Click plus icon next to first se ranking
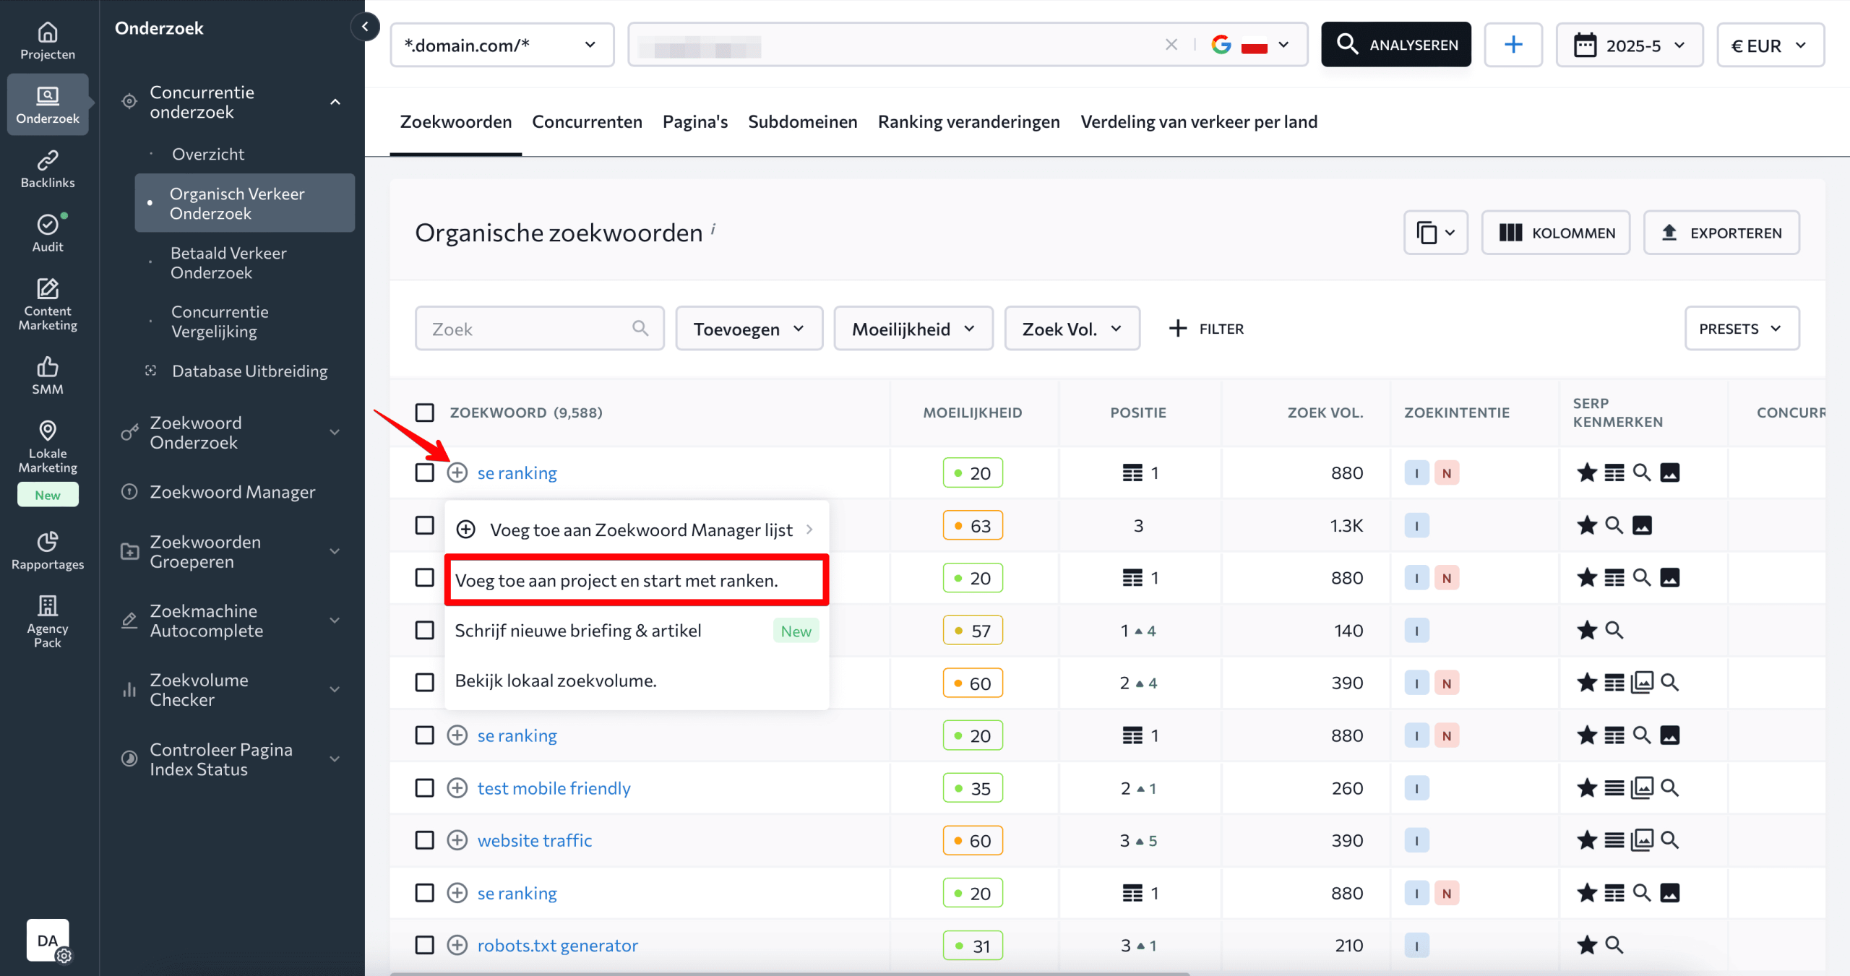The image size is (1850, 976). click(x=457, y=472)
